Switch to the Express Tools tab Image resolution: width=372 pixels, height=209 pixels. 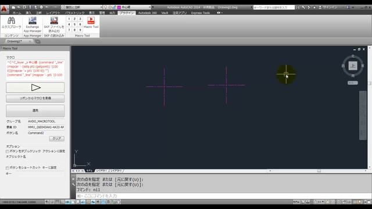pyautogui.click(x=201, y=13)
